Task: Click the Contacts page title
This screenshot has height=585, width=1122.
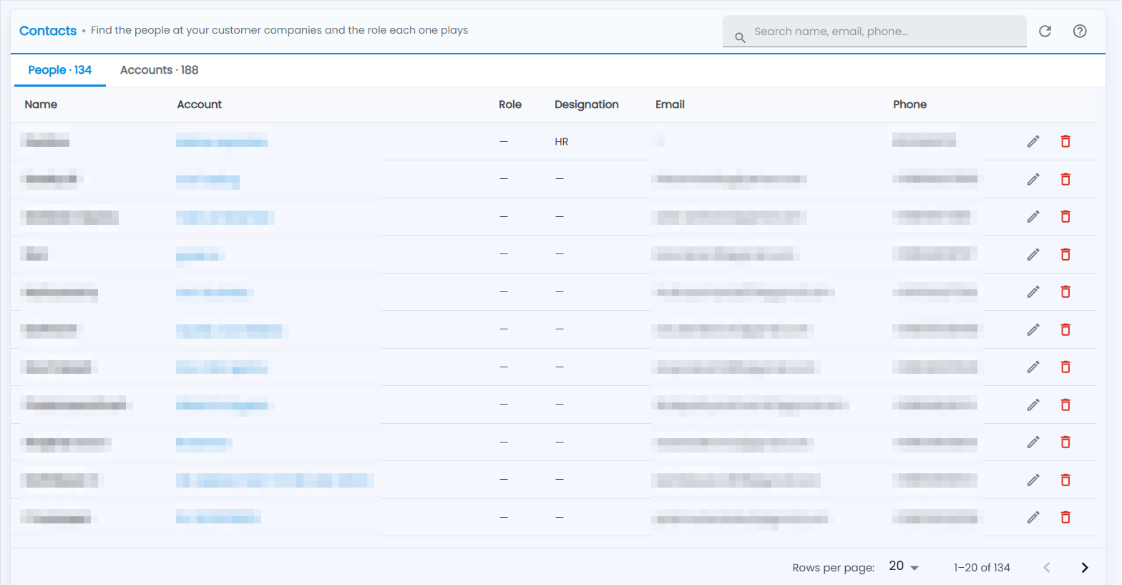Action: [48, 31]
